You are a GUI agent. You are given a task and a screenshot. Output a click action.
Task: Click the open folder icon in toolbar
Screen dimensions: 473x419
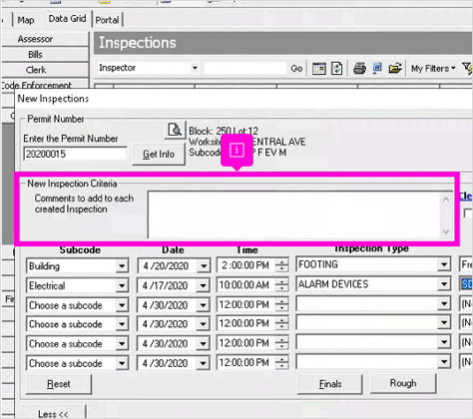[x=395, y=69]
